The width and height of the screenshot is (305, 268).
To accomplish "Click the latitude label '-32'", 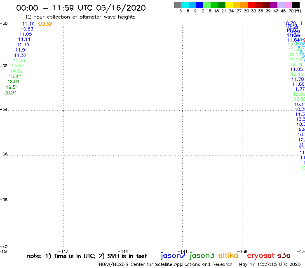I will 4,66.
